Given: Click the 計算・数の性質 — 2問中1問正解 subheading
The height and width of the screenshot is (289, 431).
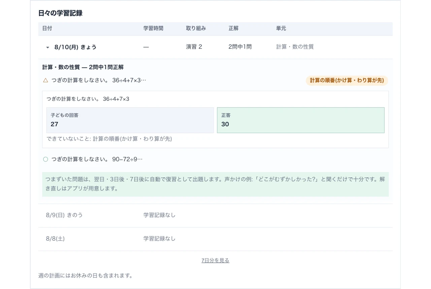Looking at the screenshot, I should tap(83, 67).
